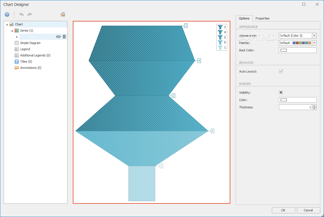Select the Additional Legends (0) label
The width and height of the screenshot is (324, 217).
(35, 55)
